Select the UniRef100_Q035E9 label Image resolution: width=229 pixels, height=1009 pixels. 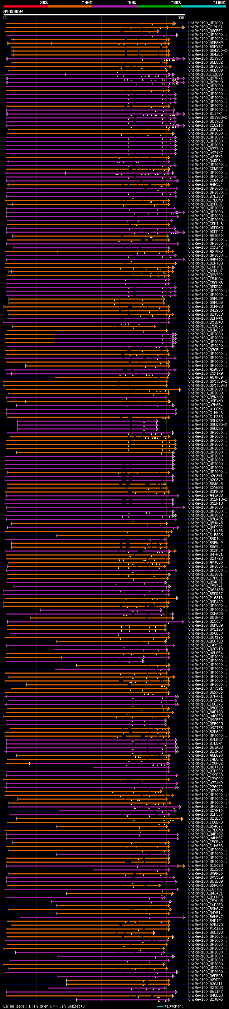click(x=205, y=877)
